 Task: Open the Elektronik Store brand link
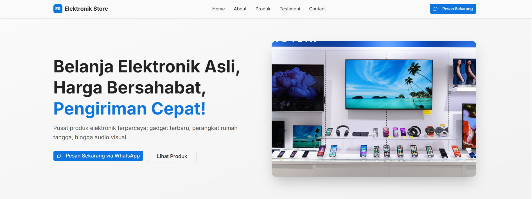point(81,9)
